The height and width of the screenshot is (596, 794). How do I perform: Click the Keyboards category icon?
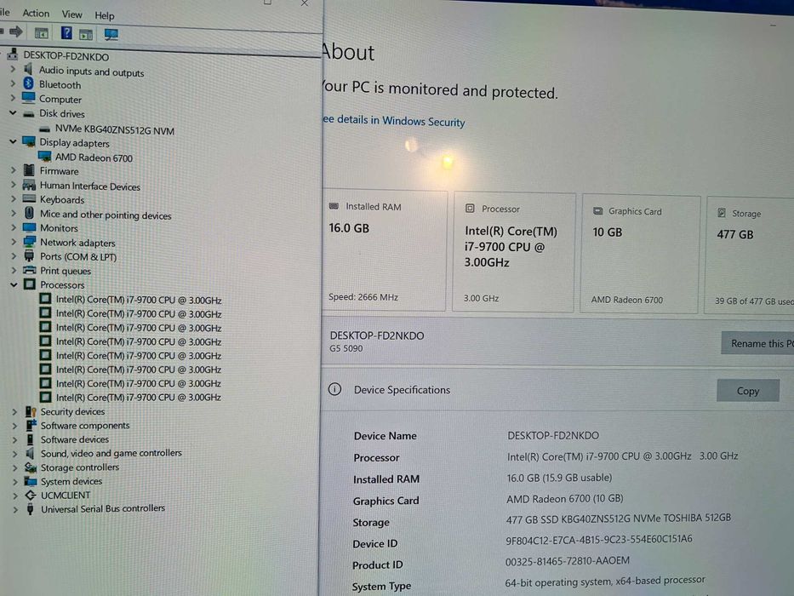tap(30, 198)
